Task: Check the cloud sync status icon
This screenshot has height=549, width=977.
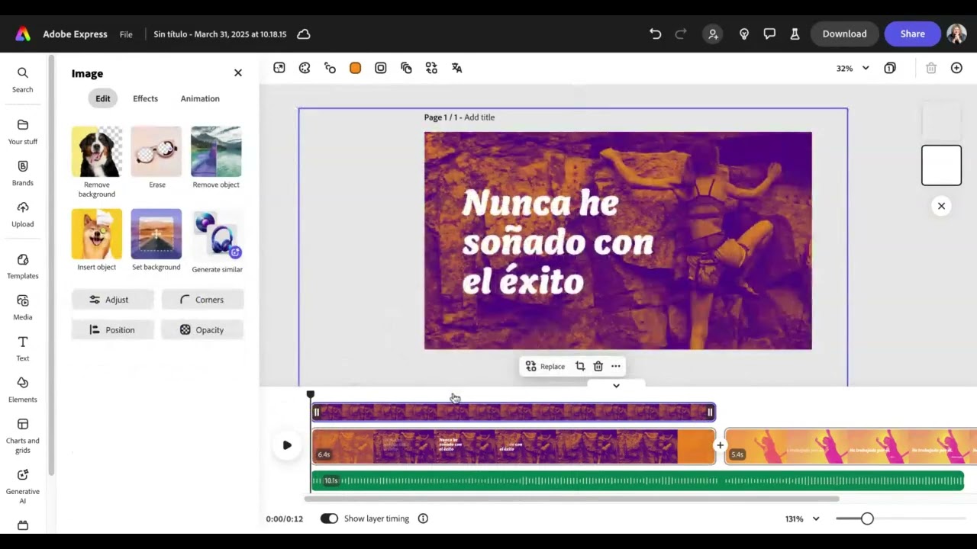Action: coord(303,34)
